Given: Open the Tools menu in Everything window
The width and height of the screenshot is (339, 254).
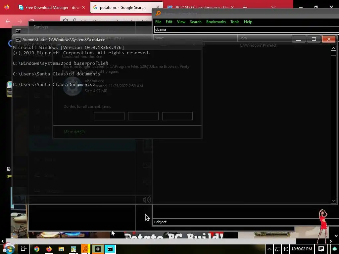Looking at the screenshot, I should coord(235,22).
